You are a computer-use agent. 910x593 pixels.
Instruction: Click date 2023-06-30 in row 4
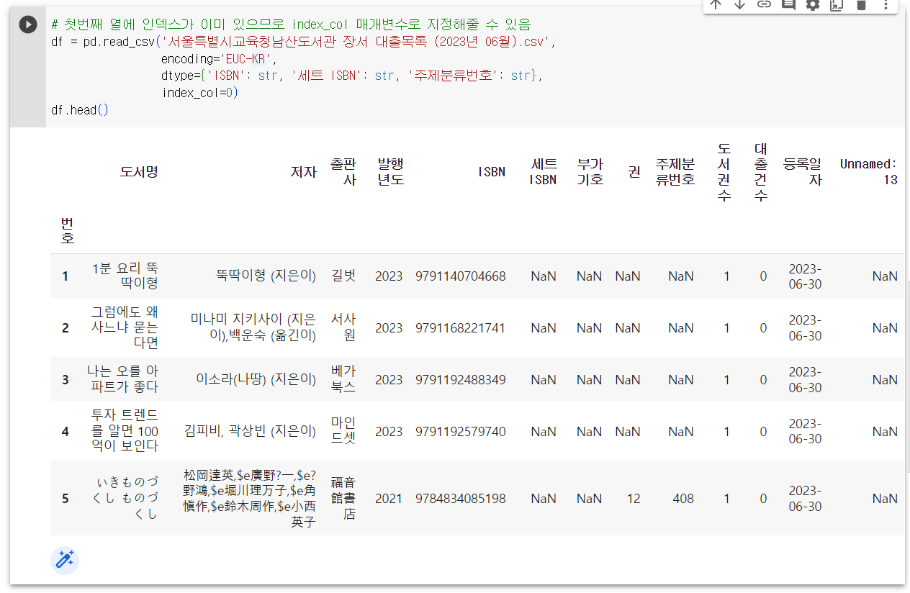pyautogui.click(x=805, y=431)
